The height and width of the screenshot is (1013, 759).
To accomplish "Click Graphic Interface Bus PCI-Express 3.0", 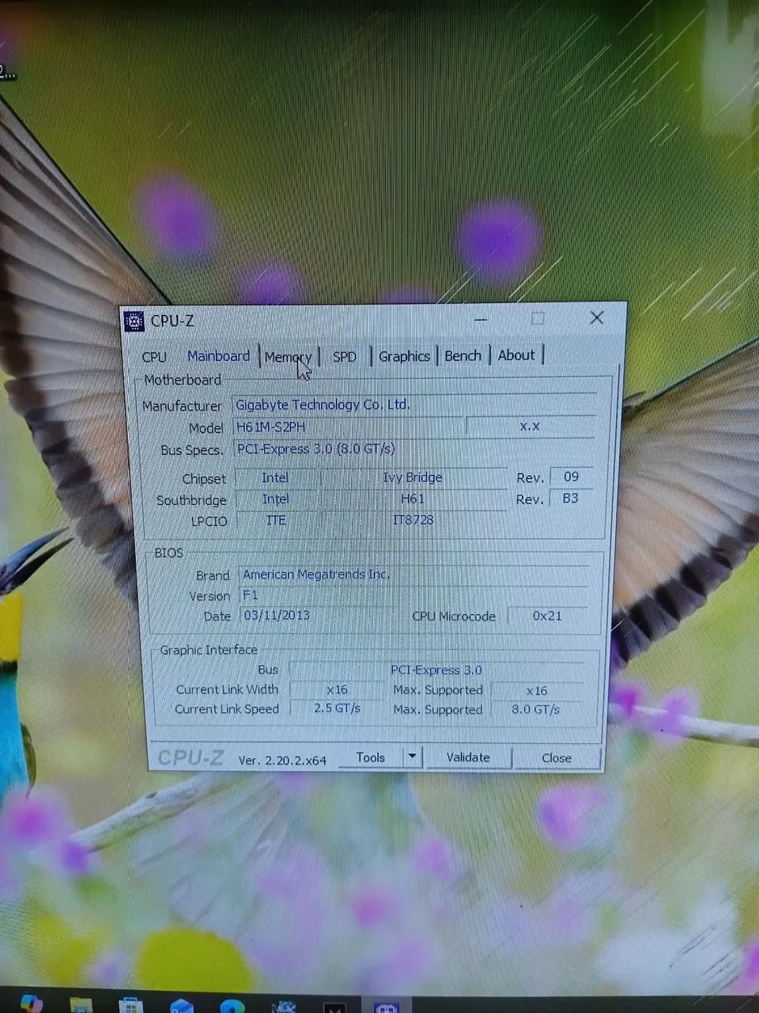I will (436, 670).
